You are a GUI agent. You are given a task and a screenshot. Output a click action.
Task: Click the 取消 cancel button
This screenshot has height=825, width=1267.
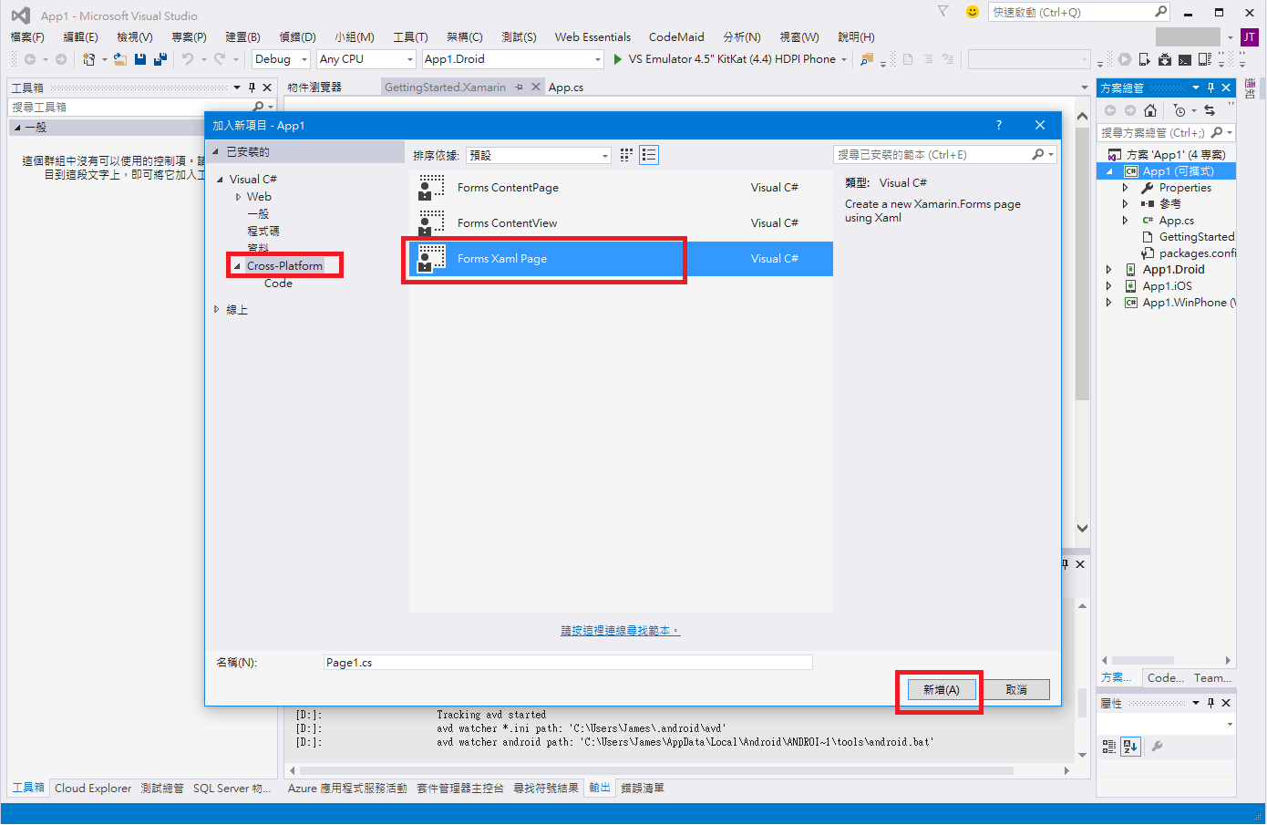tap(1016, 690)
